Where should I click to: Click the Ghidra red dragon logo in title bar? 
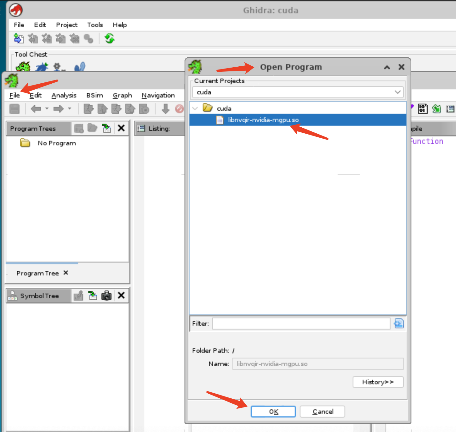16,10
